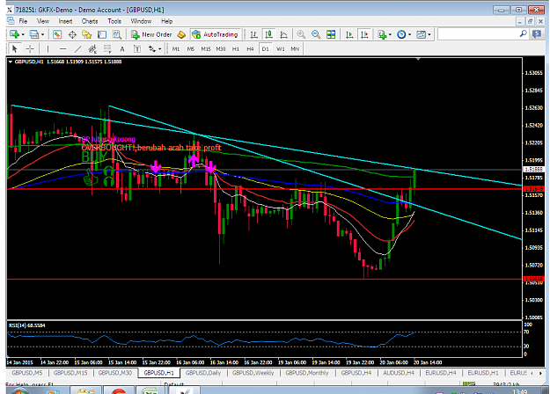Switch to the GBPUSD,Daily chart tab
The width and height of the screenshot is (550, 394).
click(203, 373)
